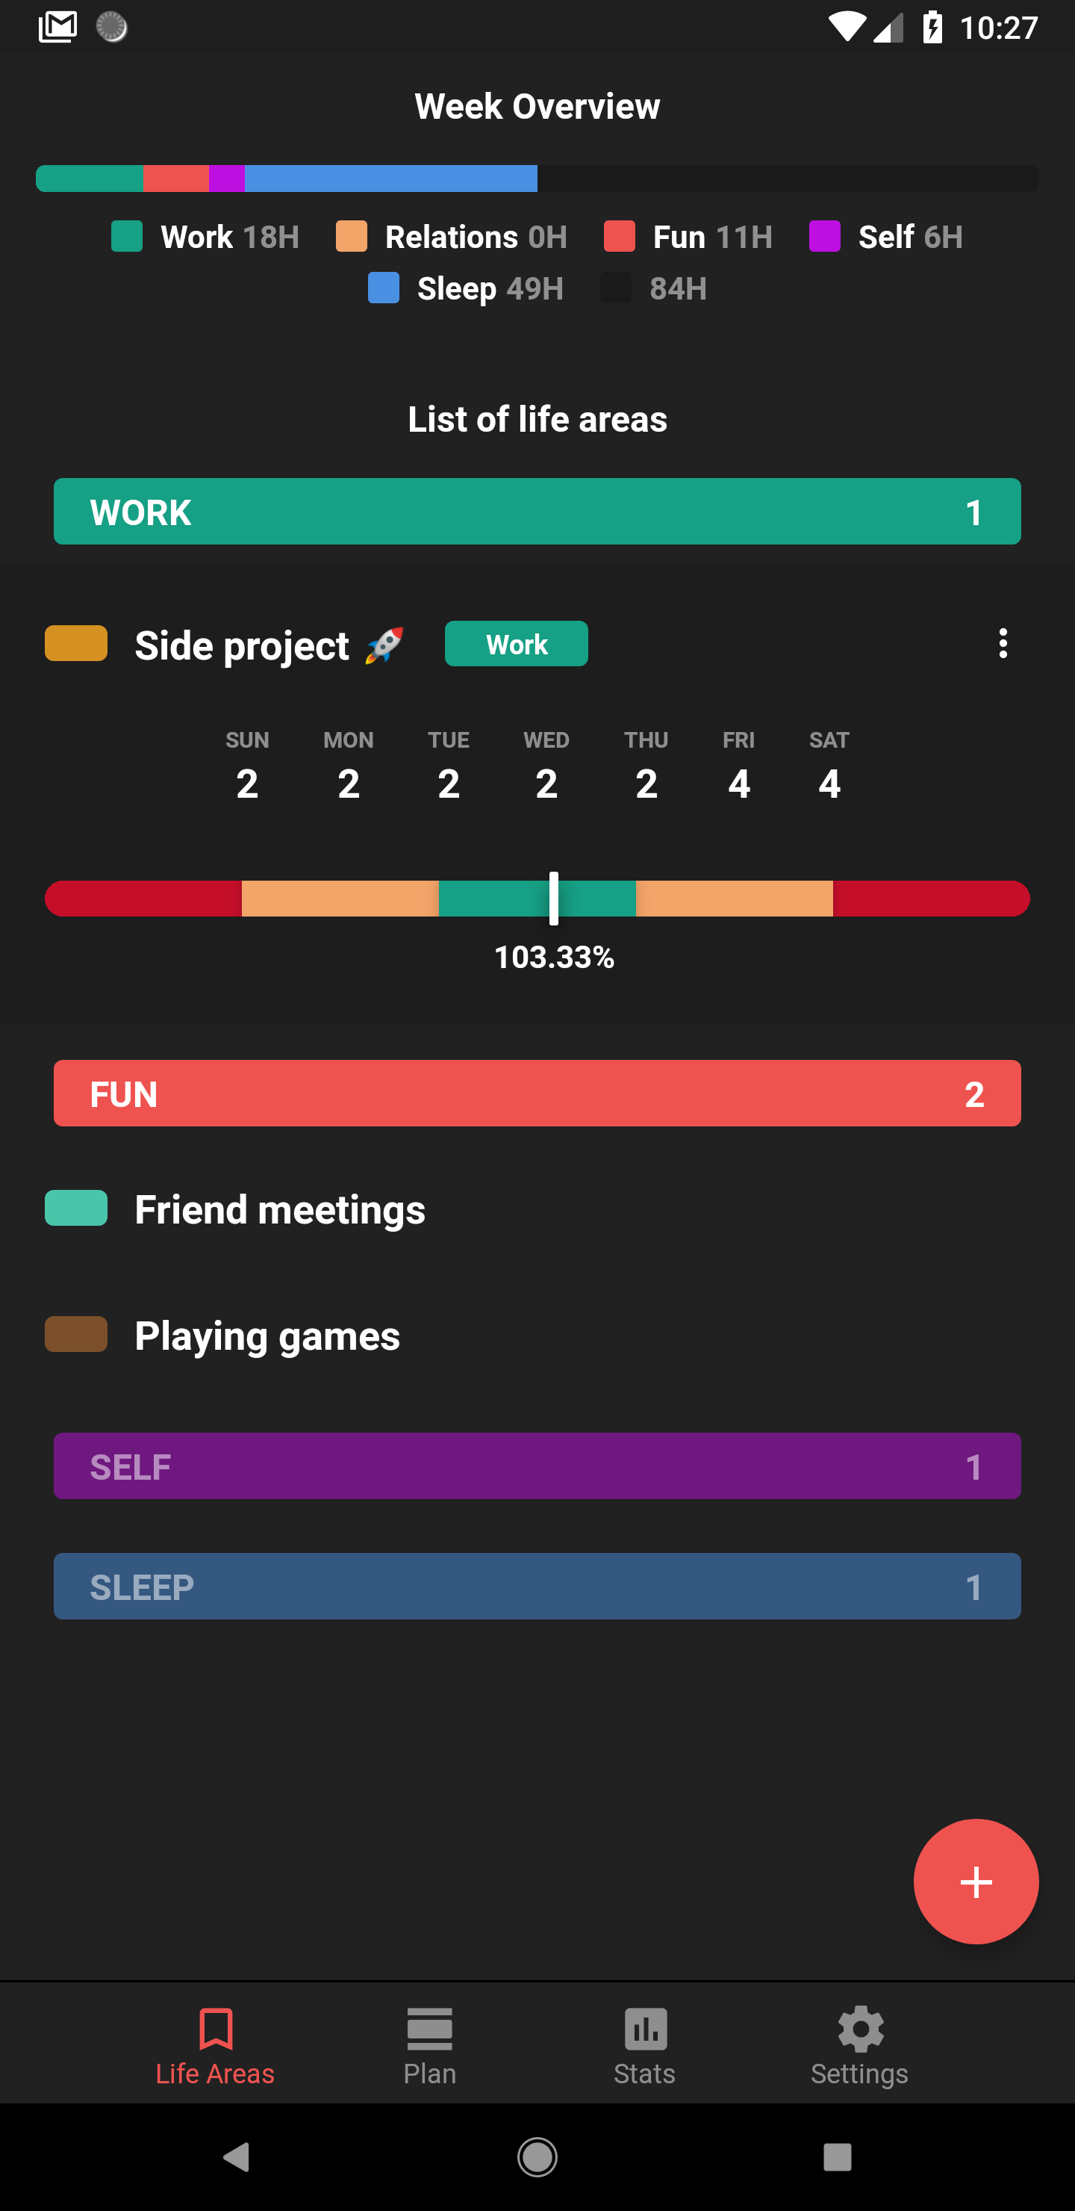Viewport: 1075px width, 2211px height.
Task: Expand the SELF life area header
Action: tap(537, 1466)
